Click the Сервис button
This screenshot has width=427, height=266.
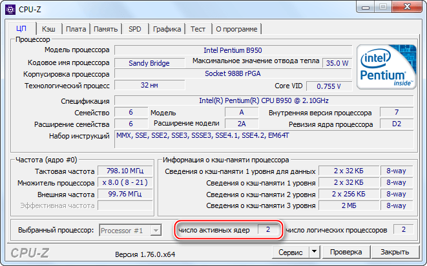point(291,252)
